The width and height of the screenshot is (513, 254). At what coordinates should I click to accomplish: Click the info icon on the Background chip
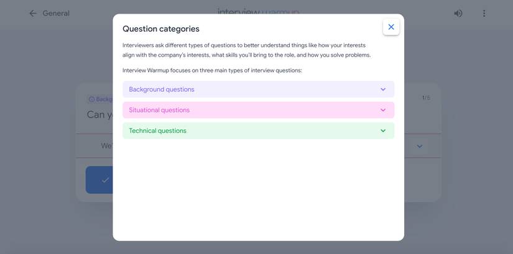tap(91, 99)
